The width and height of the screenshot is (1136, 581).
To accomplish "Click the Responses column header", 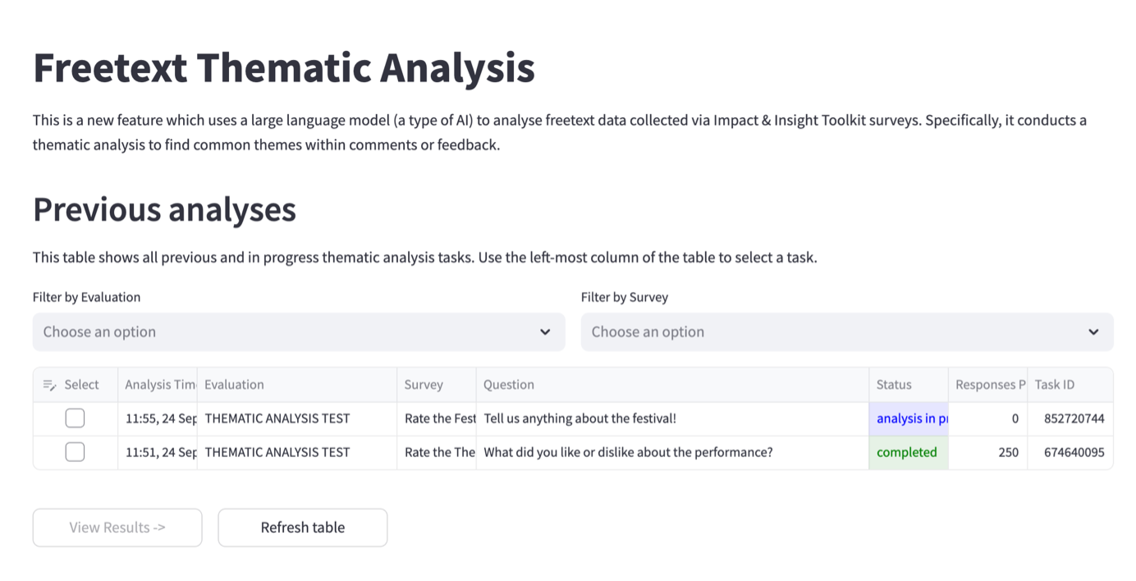I will [989, 385].
